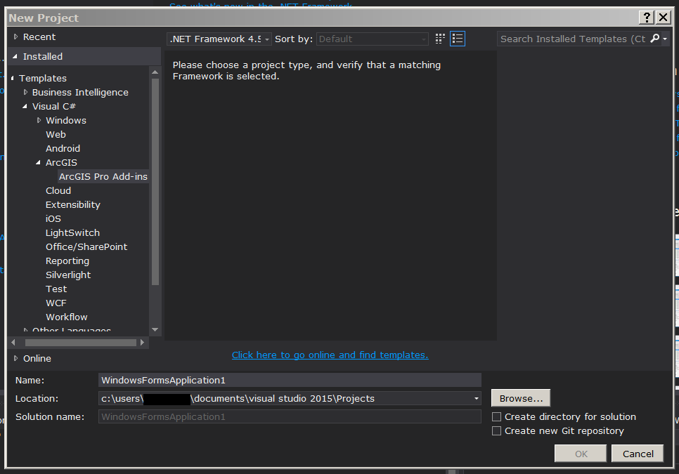Switch to small icons view

tap(440, 39)
